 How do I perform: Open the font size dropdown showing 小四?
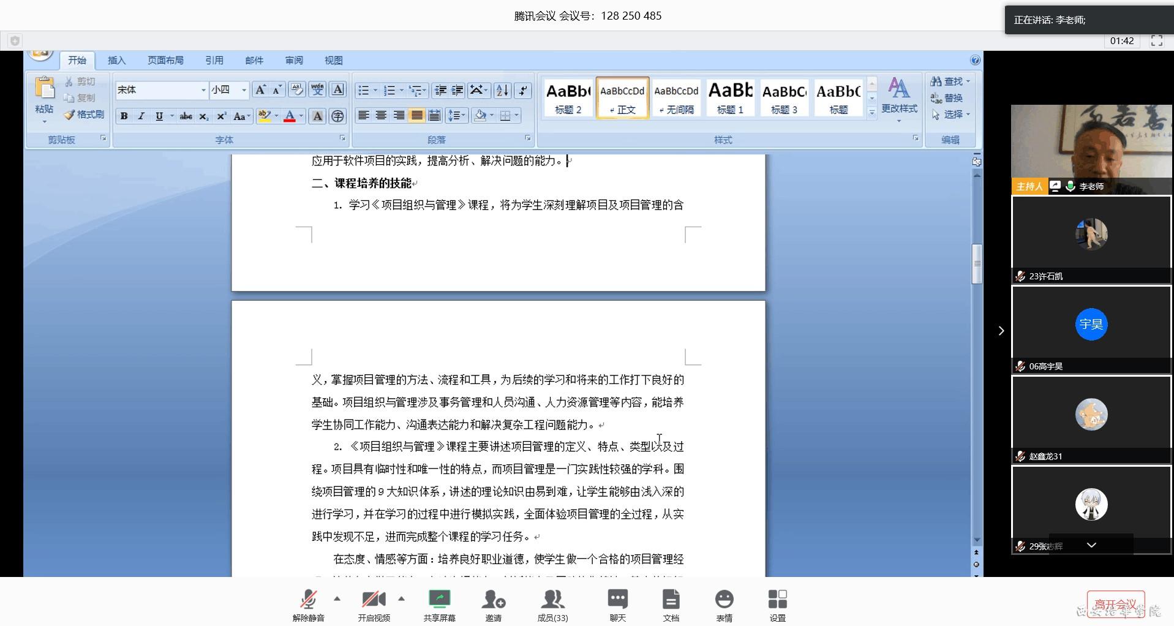point(244,90)
